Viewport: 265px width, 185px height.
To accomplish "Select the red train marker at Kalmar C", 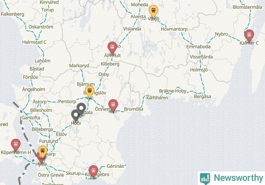I will 249,35.
